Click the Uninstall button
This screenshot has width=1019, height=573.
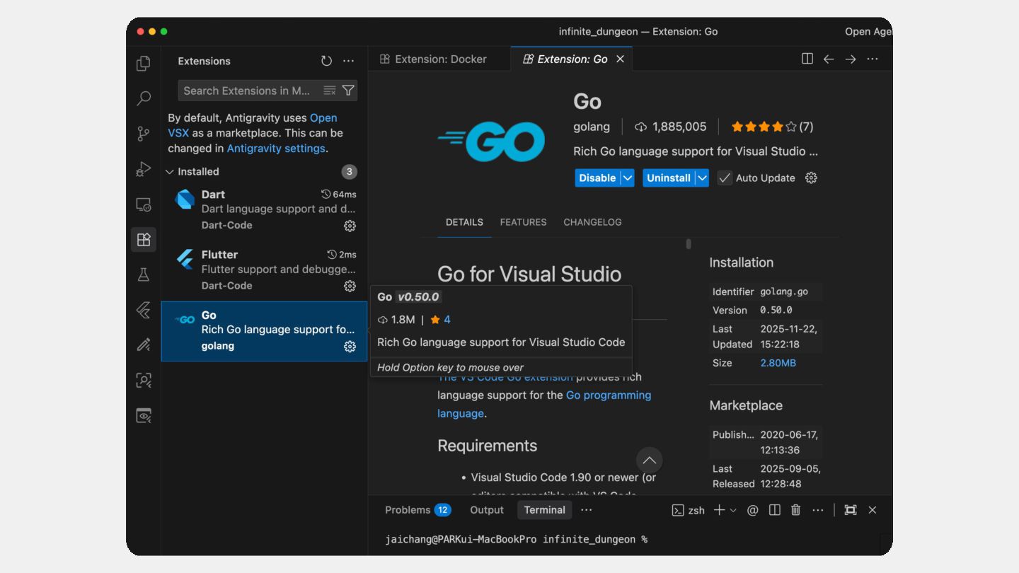point(668,178)
